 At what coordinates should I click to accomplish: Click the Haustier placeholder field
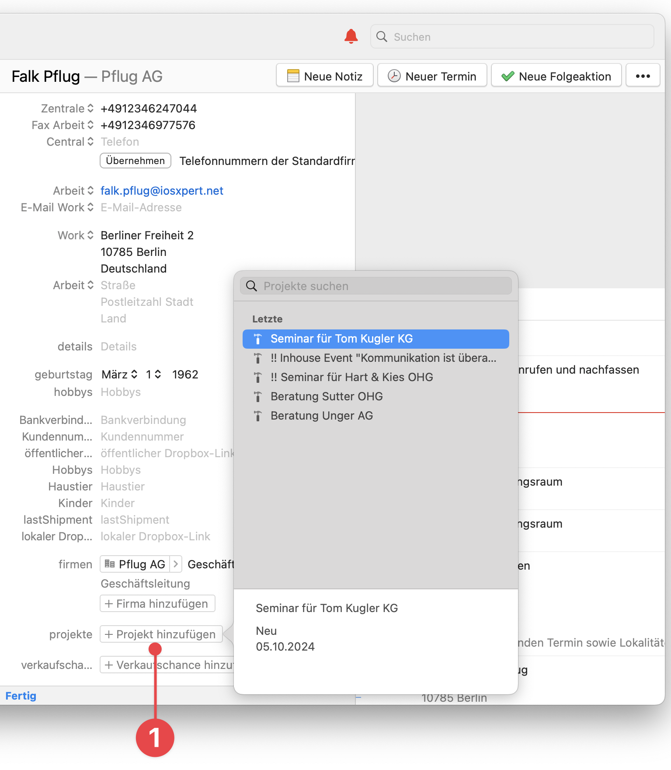point(123,486)
